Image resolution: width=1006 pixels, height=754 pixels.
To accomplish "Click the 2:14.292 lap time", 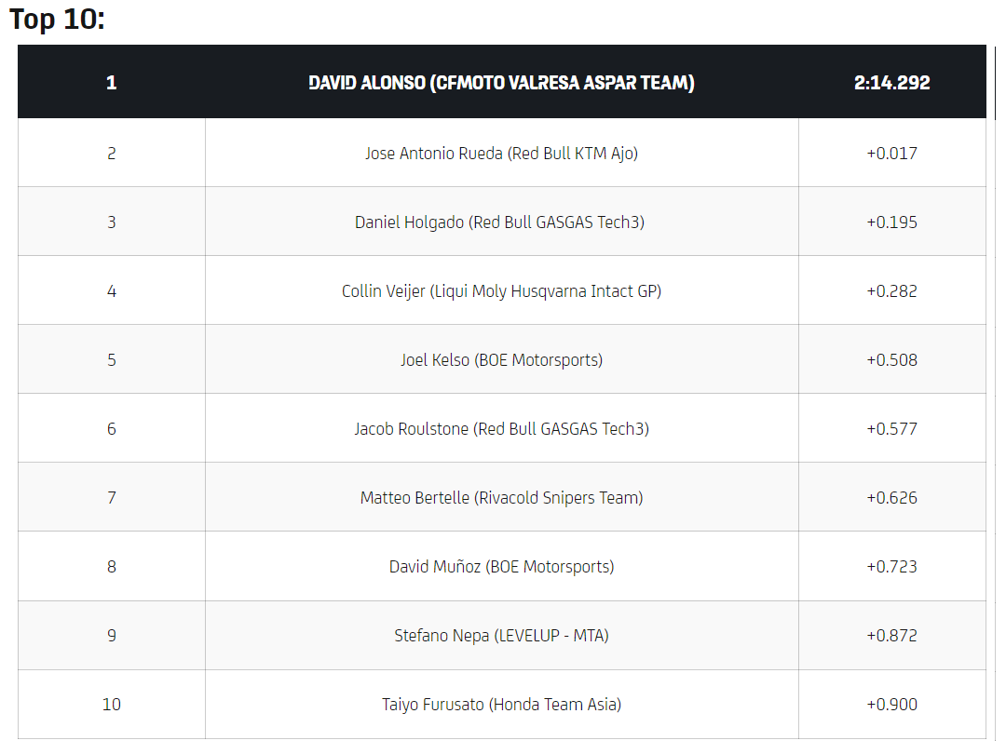I will pos(891,82).
